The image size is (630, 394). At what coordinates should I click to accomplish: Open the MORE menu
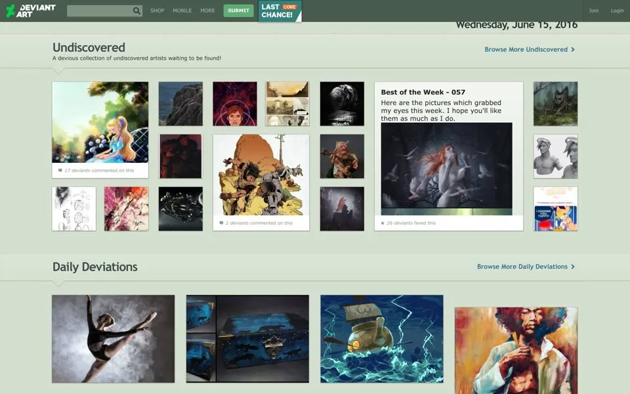(x=207, y=11)
